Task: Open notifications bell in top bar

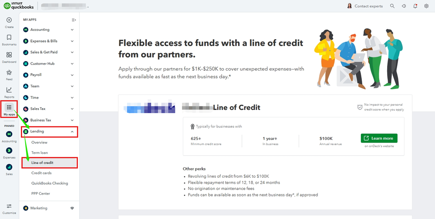Action: tap(415, 6)
